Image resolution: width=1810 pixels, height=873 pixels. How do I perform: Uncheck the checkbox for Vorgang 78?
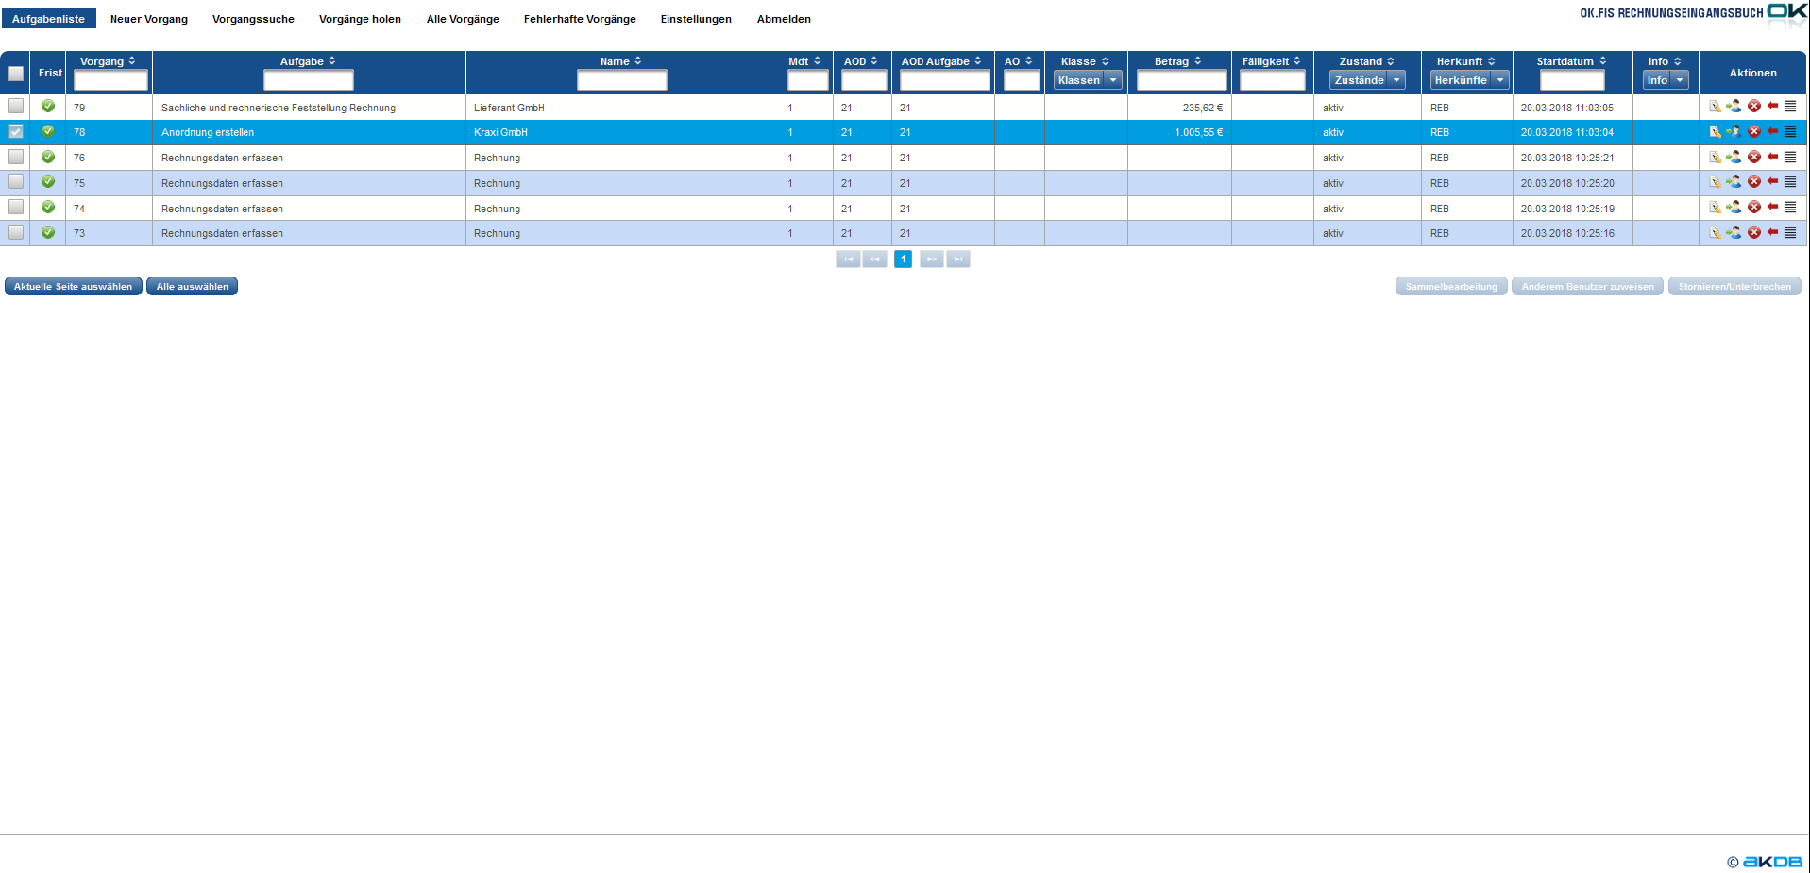[16, 132]
